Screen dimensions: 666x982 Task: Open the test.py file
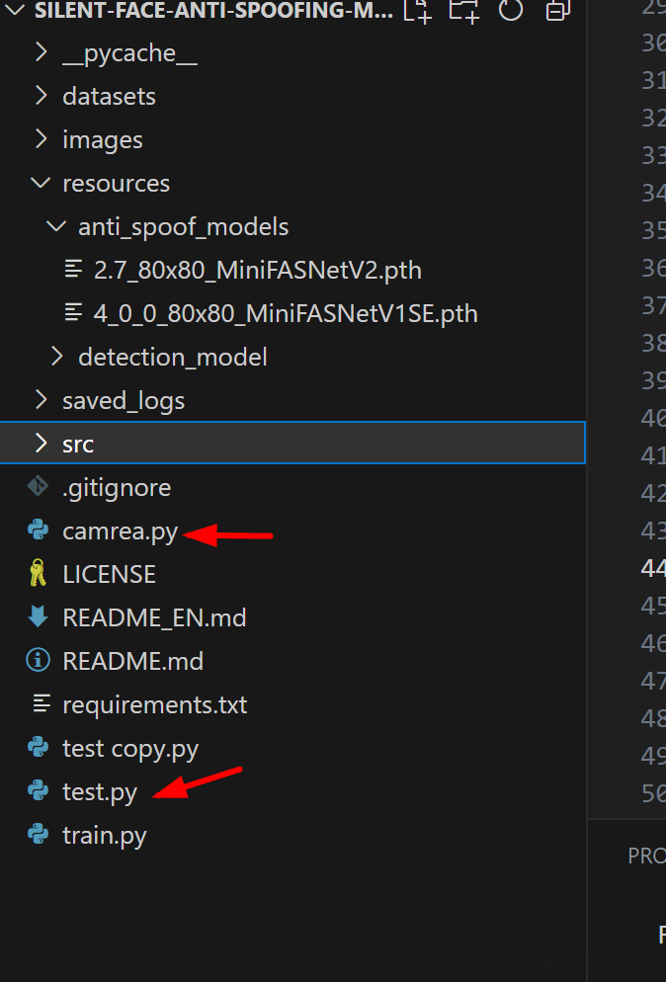point(100,791)
